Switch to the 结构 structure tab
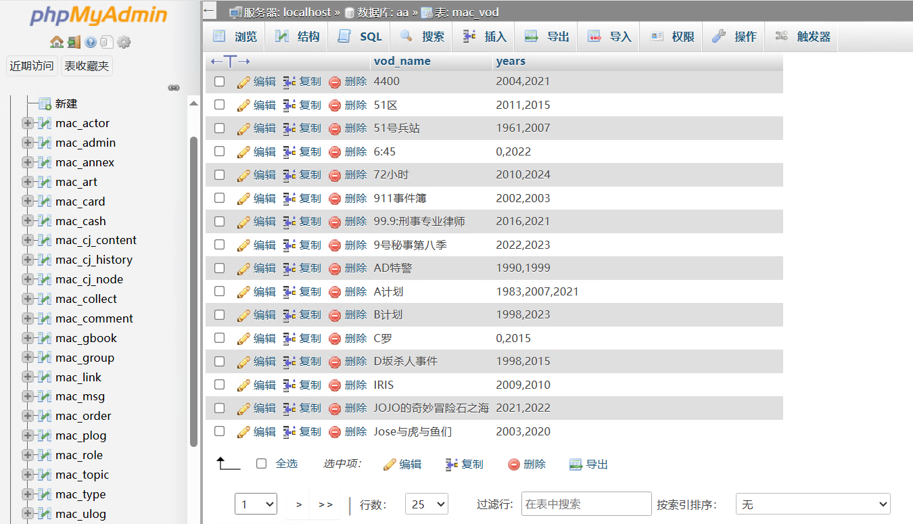The image size is (913, 524). 297,37
